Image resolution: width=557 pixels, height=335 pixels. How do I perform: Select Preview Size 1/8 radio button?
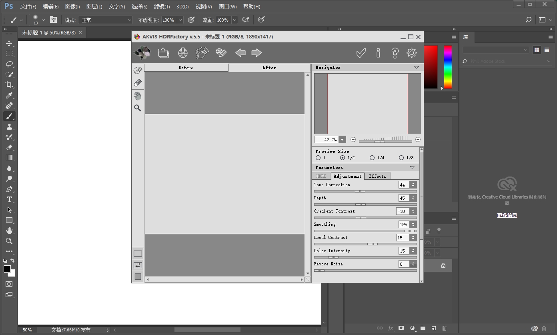point(401,158)
